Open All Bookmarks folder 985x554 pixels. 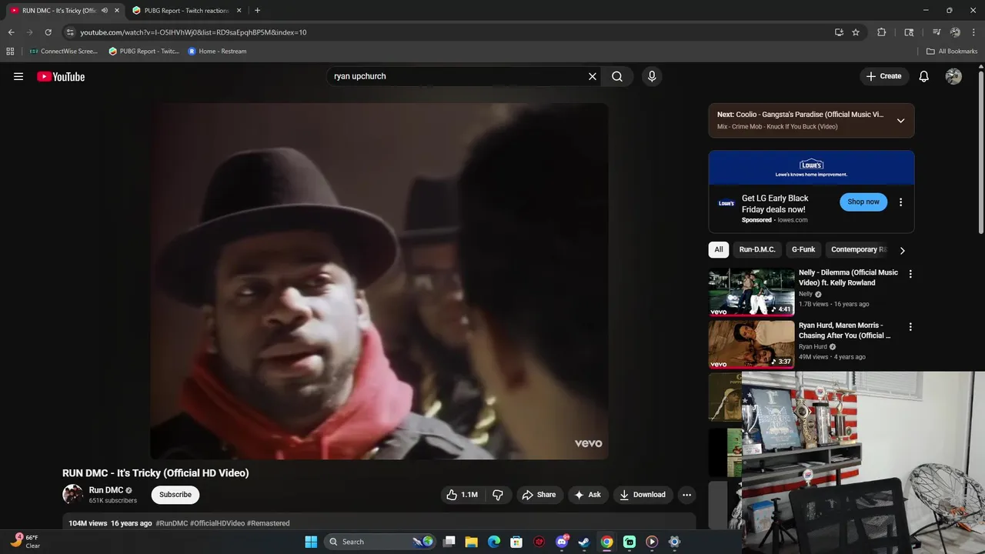tap(952, 52)
